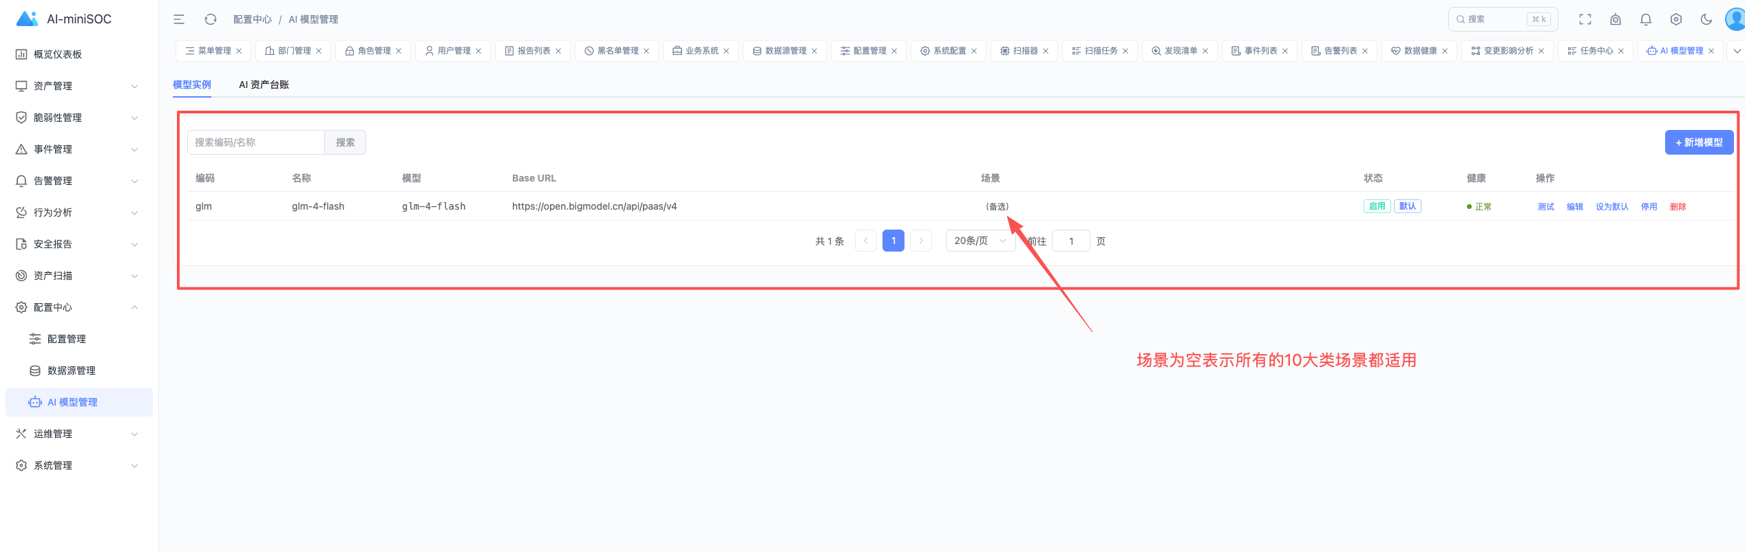Collapse the 配置中心 sidebar menu
The width and height of the screenshot is (1745, 552).
(79, 307)
